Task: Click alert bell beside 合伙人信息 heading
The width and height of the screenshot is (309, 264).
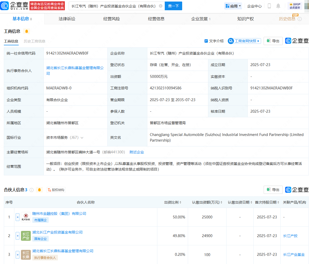Action: pyautogui.click(x=39, y=190)
